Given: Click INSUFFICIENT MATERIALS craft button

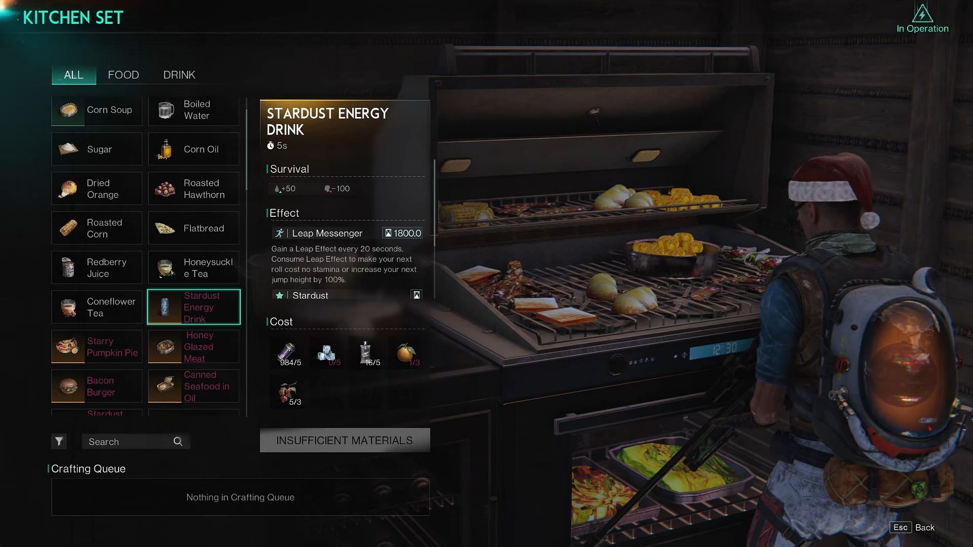Looking at the screenshot, I should pos(344,440).
